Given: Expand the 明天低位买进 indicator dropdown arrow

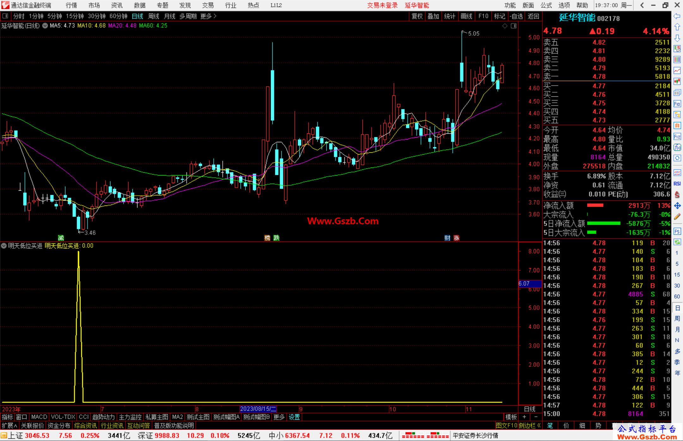Looking at the screenshot, I should point(4,246).
